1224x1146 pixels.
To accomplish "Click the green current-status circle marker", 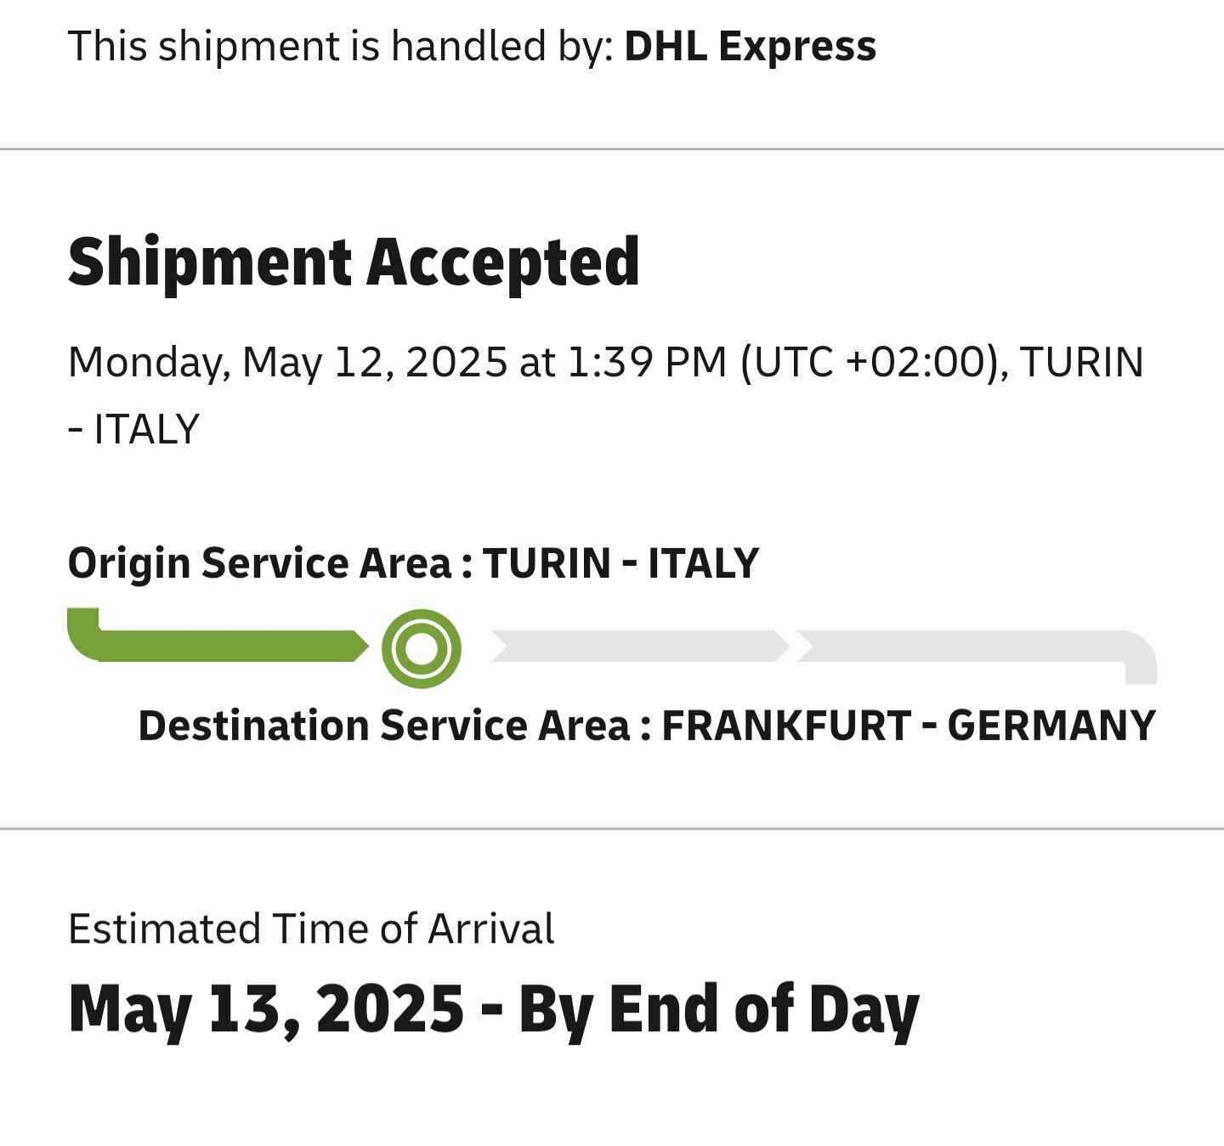I will [x=421, y=649].
